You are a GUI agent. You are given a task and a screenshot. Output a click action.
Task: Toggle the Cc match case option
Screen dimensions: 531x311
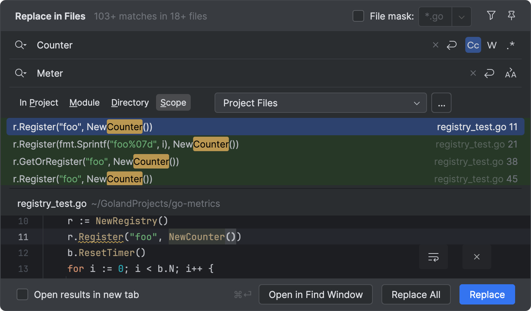click(473, 45)
